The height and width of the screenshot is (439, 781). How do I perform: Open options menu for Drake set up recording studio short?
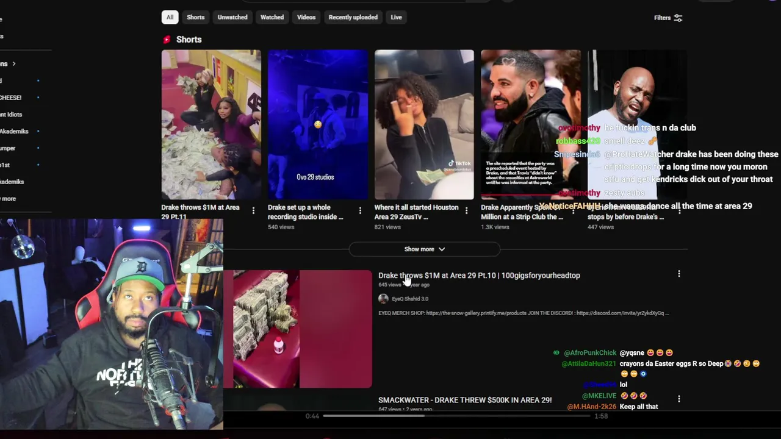pos(360,210)
